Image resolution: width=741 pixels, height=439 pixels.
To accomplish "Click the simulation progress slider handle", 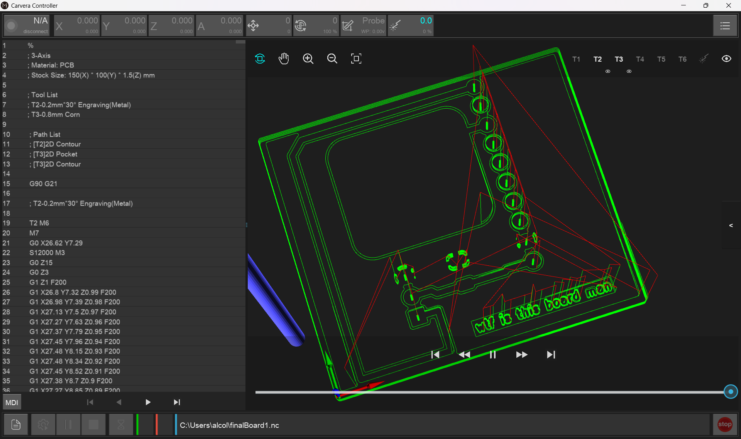I will tap(731, 392).
